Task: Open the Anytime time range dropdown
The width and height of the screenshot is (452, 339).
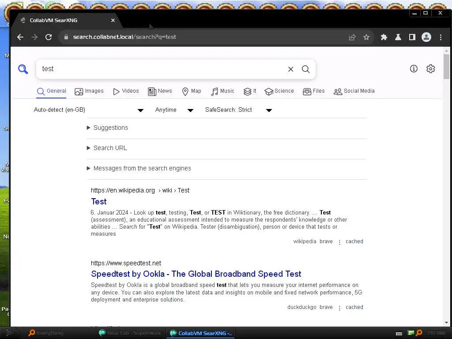Action: coord(174,110)
